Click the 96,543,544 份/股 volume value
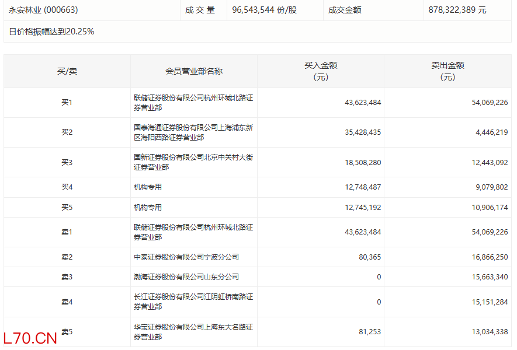Viewport: 517px width, 350px height. [264, 10]
